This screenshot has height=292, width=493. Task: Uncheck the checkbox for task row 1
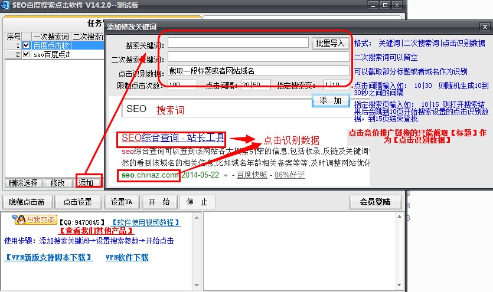(x=26, y=45)
